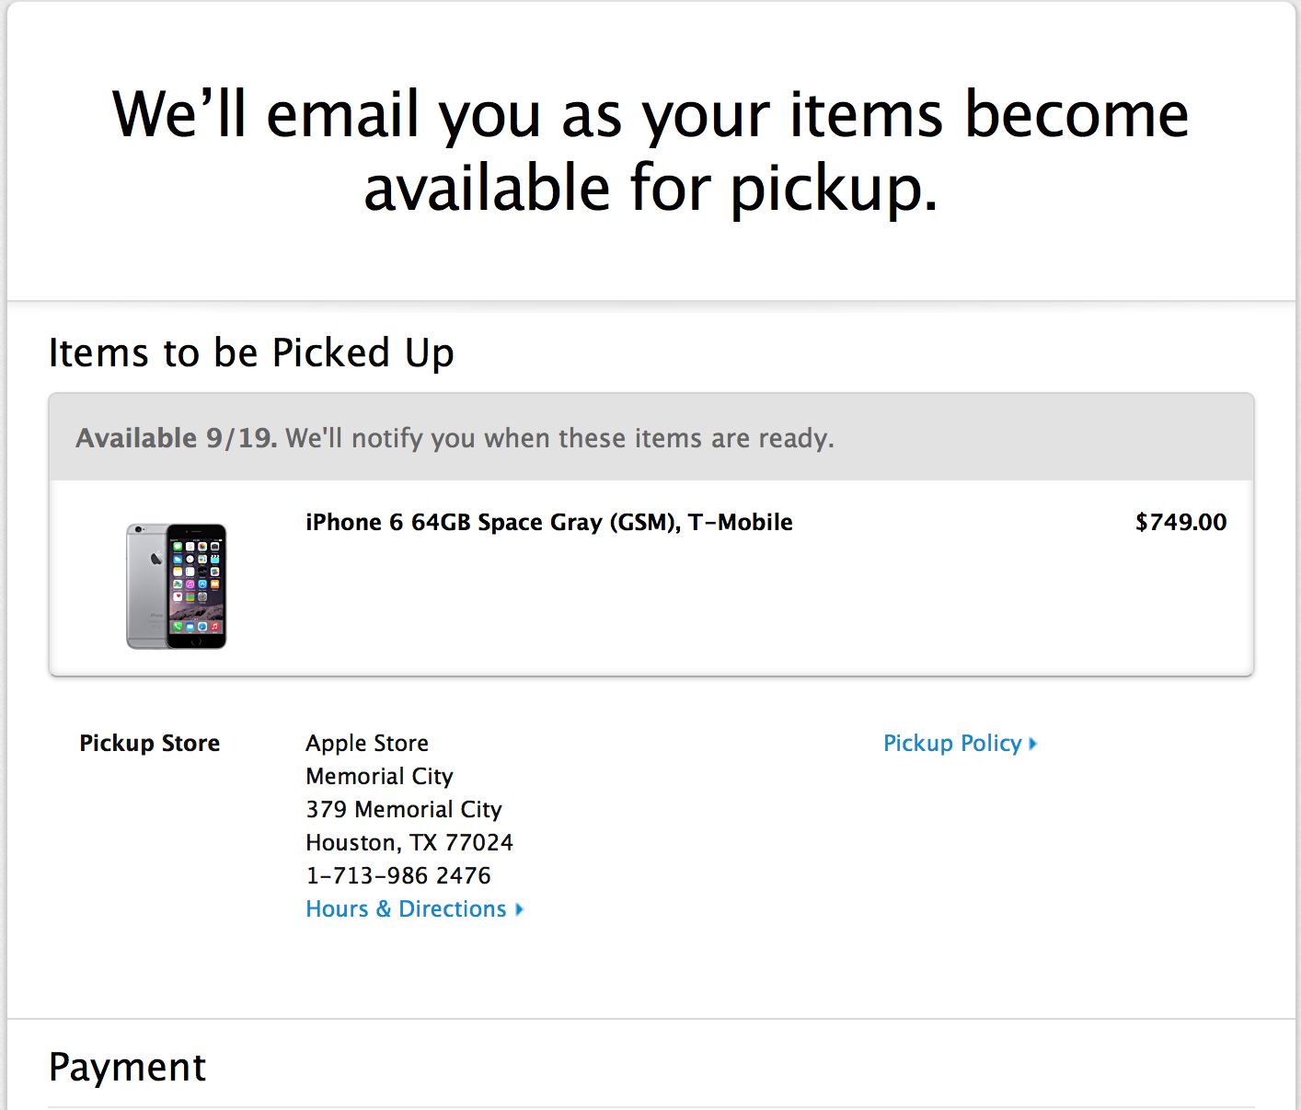The height and width of the screenshot is (1110, 1301).
Task: Click the Apple Store name text
Action: [x=367, y=744]
